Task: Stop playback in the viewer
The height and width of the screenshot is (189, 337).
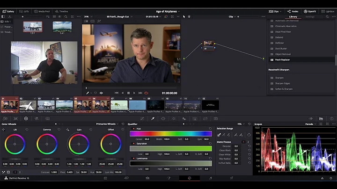Action: pyautogui.click(x=128, y=93)
